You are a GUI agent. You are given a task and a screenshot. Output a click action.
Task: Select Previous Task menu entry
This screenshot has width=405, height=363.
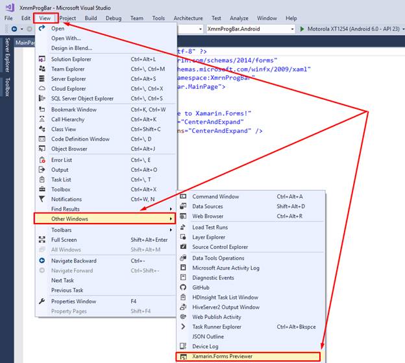tap(67, 290)
